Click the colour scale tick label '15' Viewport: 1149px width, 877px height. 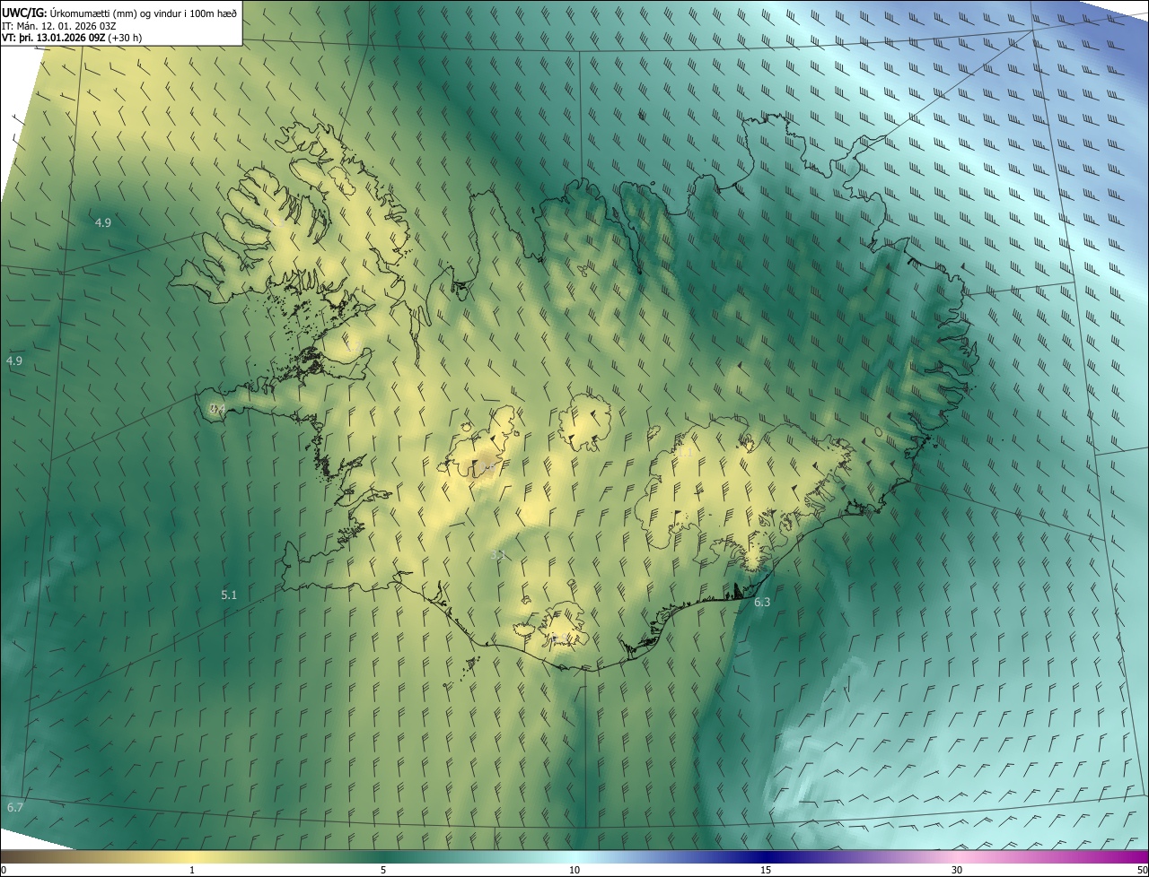(766, 870)
